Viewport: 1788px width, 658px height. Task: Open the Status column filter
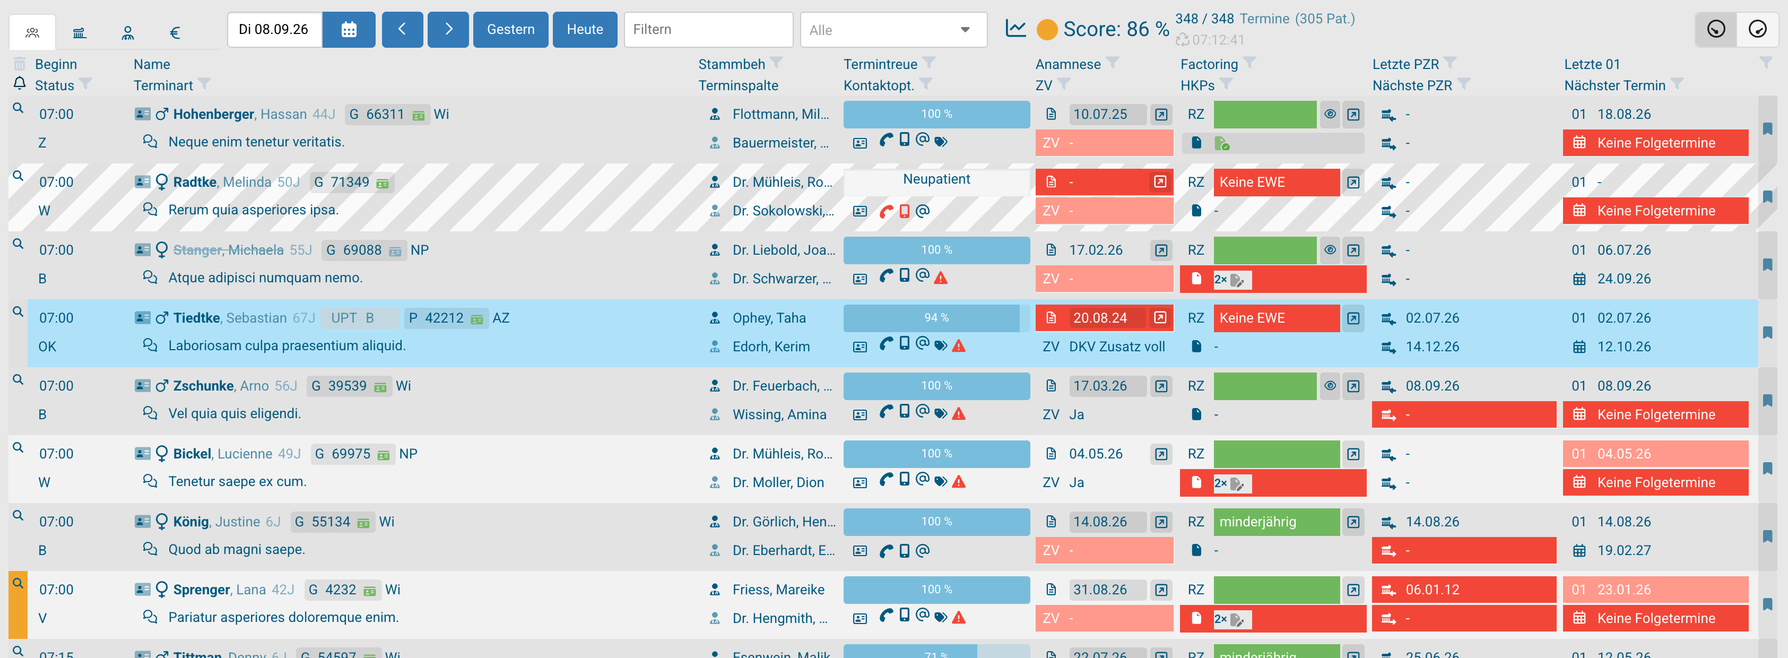coord(85,84)
